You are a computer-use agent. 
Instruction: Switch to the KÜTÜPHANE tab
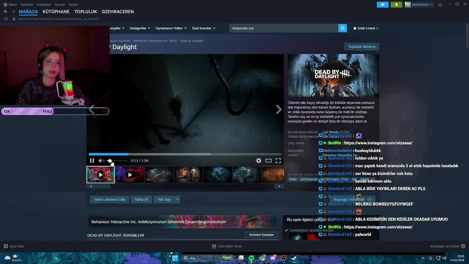[x=56, y=12]
